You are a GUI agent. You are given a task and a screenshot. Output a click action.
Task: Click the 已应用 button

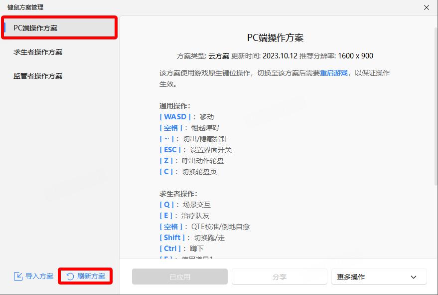179,277
